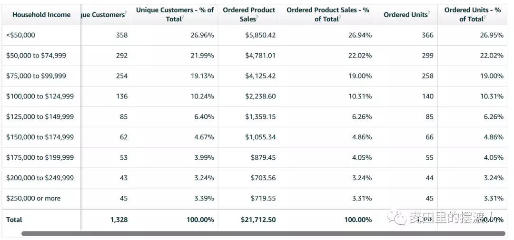Viewport: 514px width, 240px height.
Task: Select the $100,000 to $124,999 row label
Action: click(x=40, y=96)
